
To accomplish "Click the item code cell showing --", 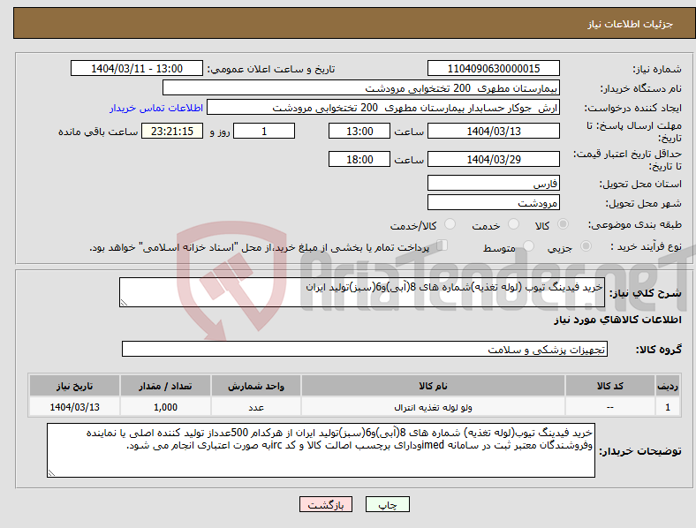I will click(610, 407).
